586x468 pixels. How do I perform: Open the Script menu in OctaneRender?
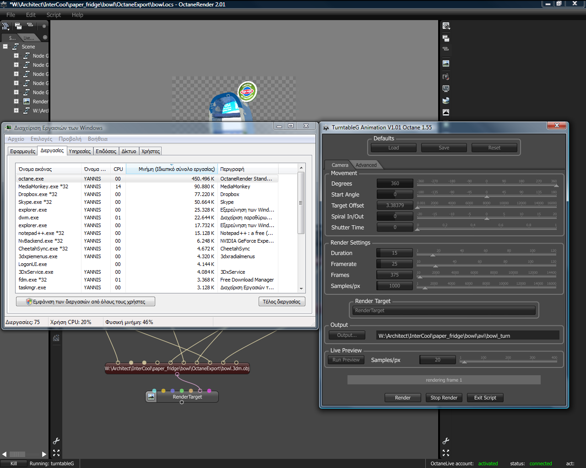coord(54,15)
